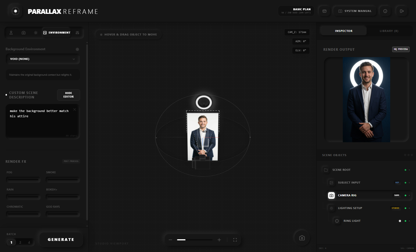Click the Scene Root folder icon
The width and height of the screenshot is (416, 252).
326,169
